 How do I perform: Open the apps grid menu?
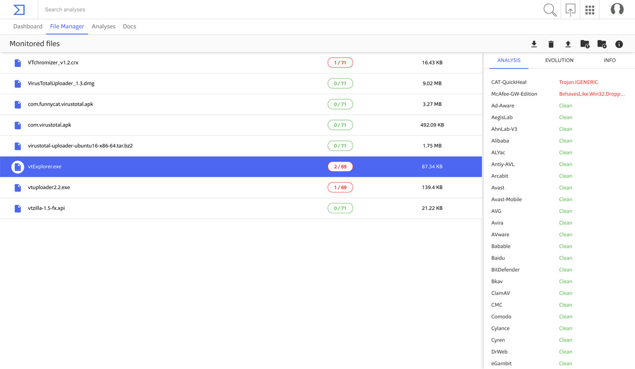[x=590, y=10]
